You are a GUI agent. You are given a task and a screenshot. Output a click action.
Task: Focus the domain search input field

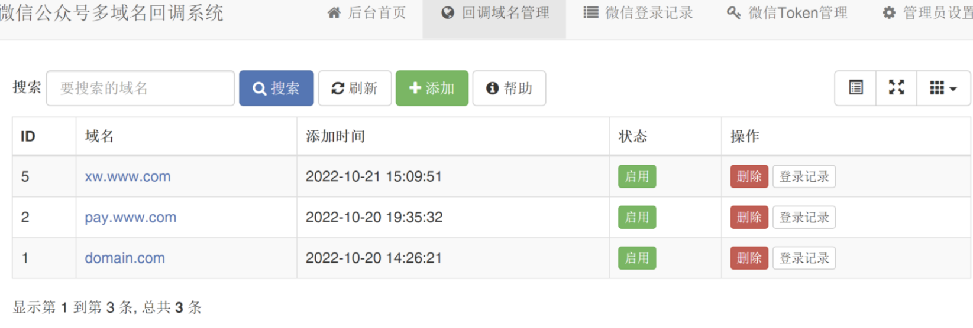coord(140,88)
